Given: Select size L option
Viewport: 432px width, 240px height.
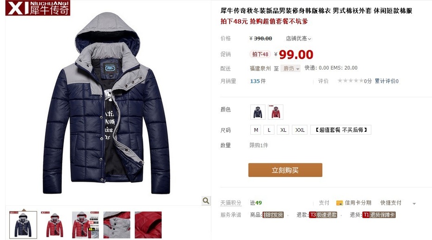Looking at the screenshot, I should (269, 130).
